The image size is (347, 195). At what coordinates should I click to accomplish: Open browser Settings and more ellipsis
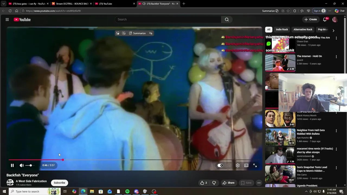click(330, 11)
